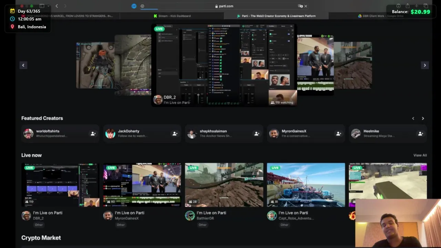Click the DBR_2 name in carousel
441x248 pixels.
pos(170,97)
